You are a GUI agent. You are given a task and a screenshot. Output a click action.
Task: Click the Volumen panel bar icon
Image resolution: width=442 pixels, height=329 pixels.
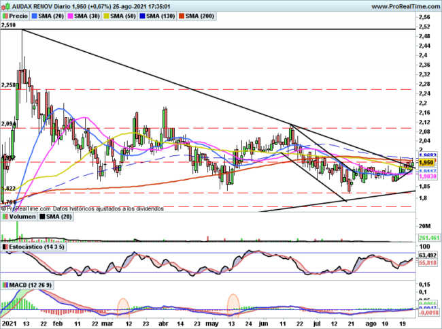click(5, 217)
